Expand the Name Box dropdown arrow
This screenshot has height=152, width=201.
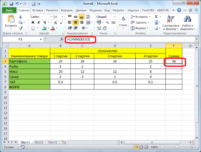coord(41,39)
